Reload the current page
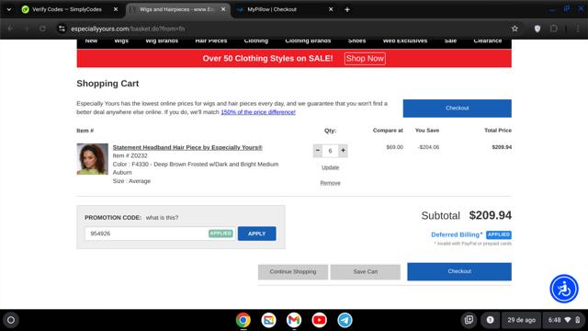Image resolution: width=588 pixels, height=331 pixels. coord(42,29)
